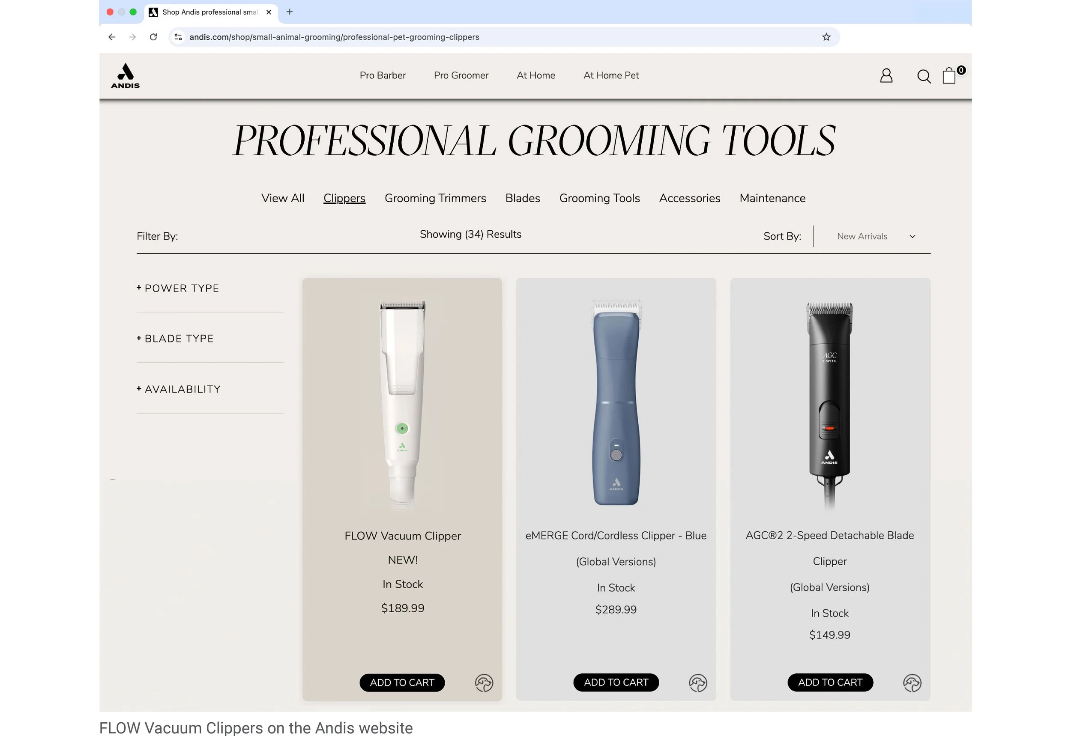Open the Pro Groomer menu
The width and height of the screenshot is (1071, 736).
[461, 75]
